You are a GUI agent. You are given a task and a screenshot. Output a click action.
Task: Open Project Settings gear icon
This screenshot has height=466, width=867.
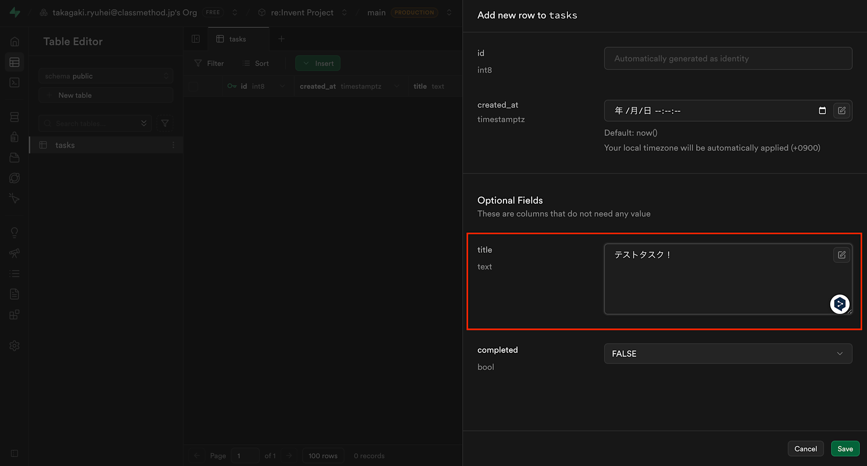click(x=14, y=346)
